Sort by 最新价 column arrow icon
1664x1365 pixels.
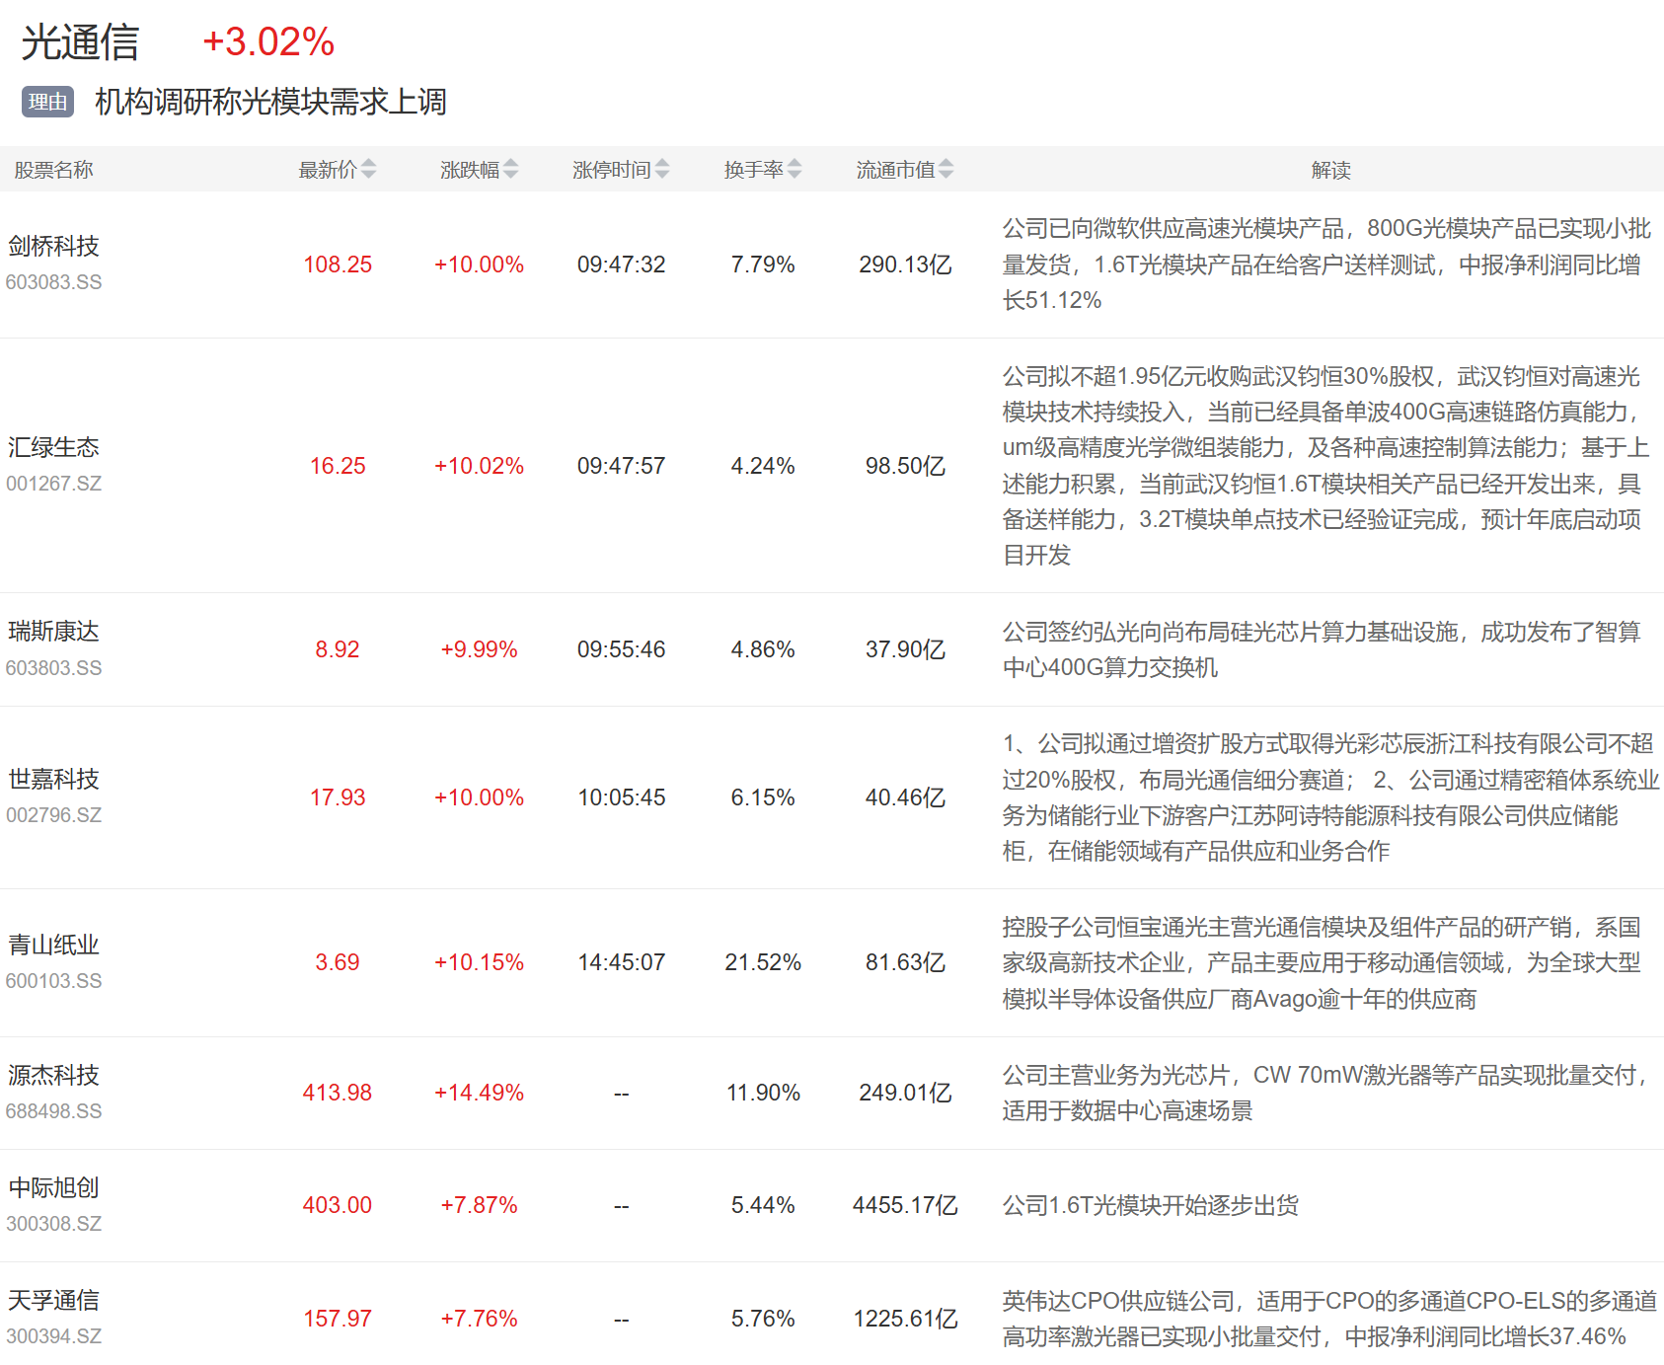[368, 170]
